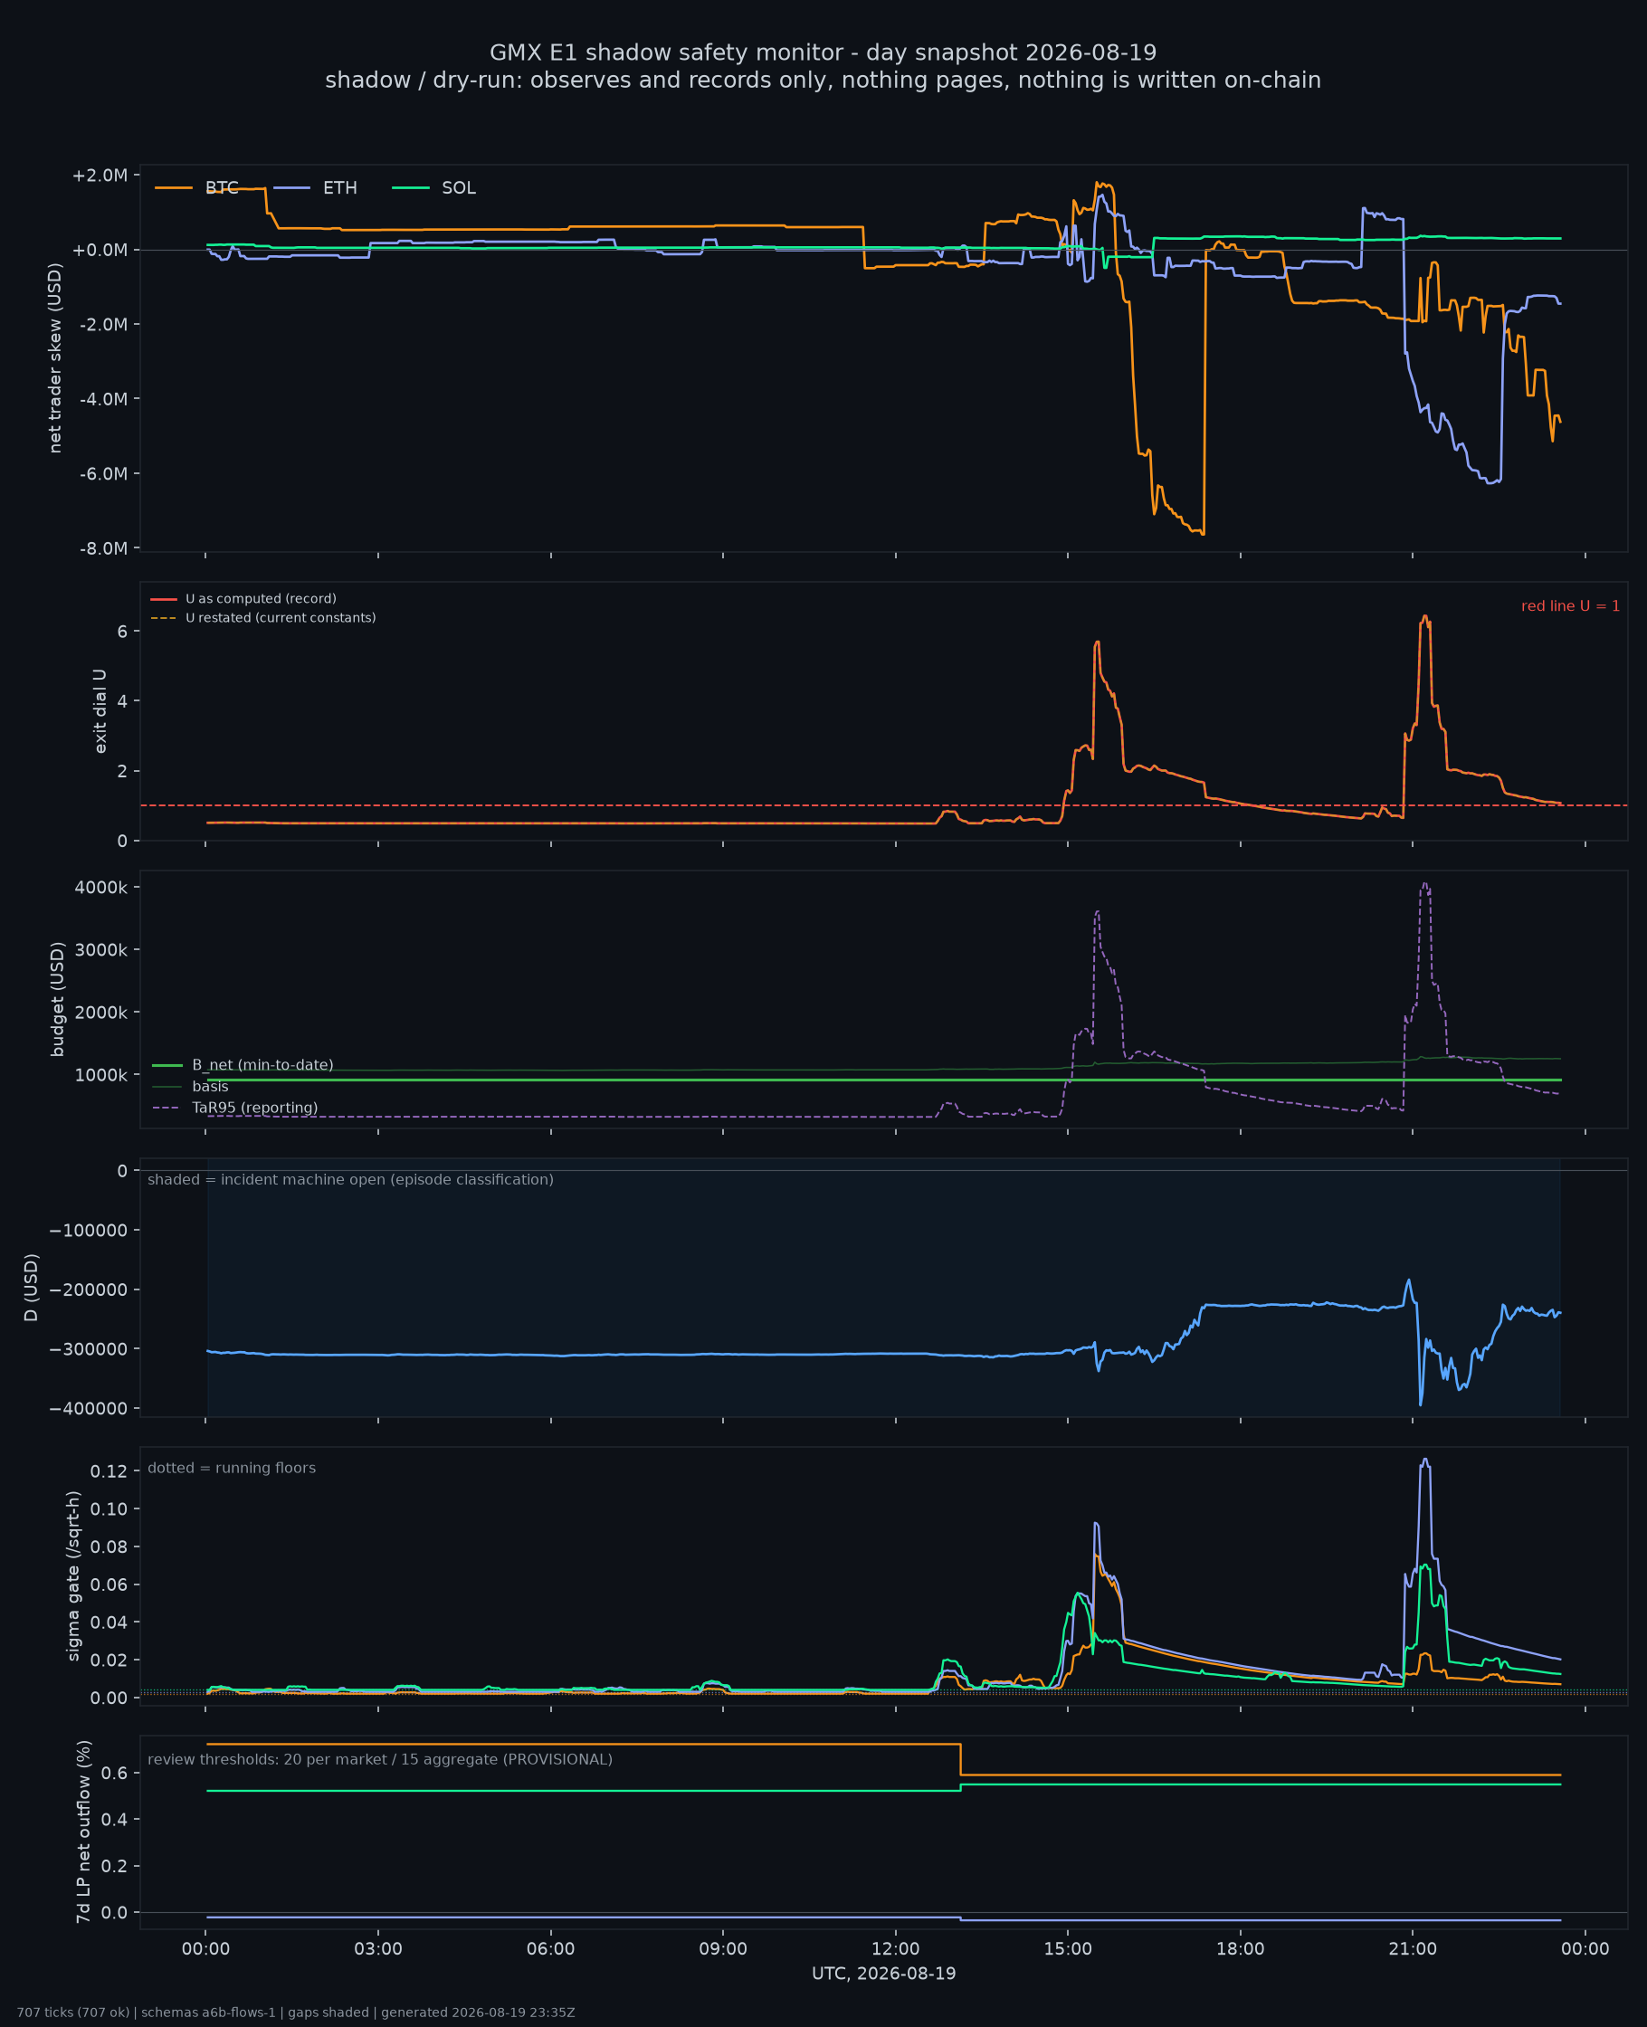Click the '0.0' LP outflow tick
Image resolution: width=1647 pixels, height=2027 pixels.
(115, 1912)
